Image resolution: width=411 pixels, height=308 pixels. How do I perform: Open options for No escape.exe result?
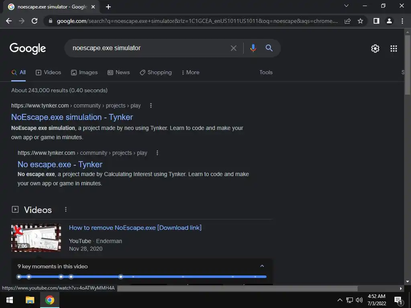[157, 153]
